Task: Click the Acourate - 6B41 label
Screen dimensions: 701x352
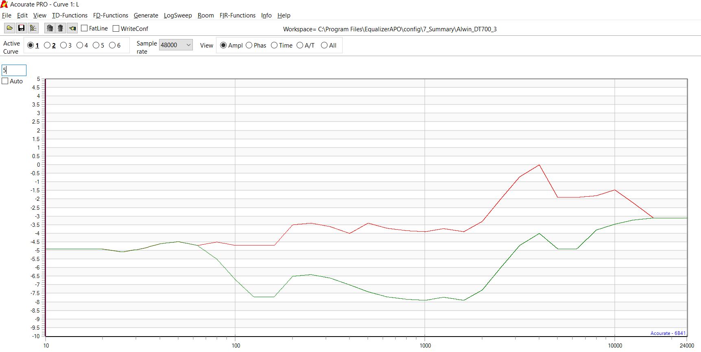Action: pos(668,333)
